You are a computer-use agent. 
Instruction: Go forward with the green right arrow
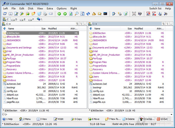click(65, 14)
